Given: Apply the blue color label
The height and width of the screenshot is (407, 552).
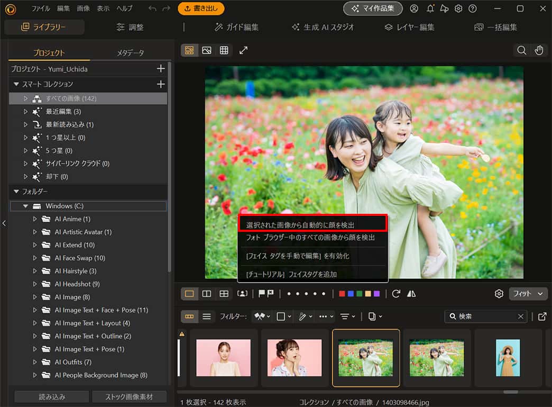Looking at the screenshot, I should (x=351, y=294).
